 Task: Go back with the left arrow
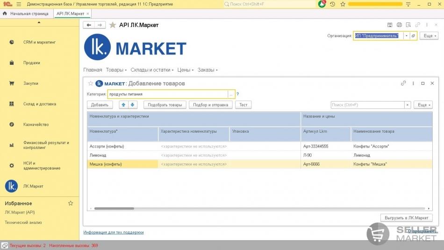pos(89,25)
